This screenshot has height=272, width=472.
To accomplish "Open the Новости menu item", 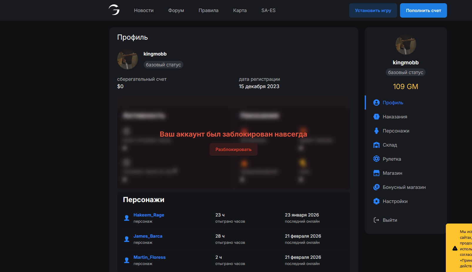I will (144, 11).
